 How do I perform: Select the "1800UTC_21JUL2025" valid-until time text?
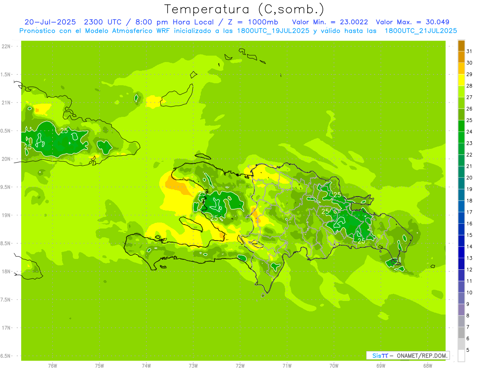[x=421, y=31]
